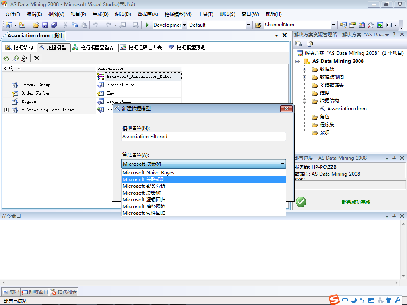Click the New Project toolbar icon
The image size is (407, 305).
click(9, 25)
